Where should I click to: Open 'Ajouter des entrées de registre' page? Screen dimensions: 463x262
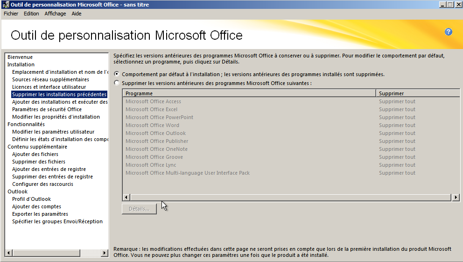(49, 169)
